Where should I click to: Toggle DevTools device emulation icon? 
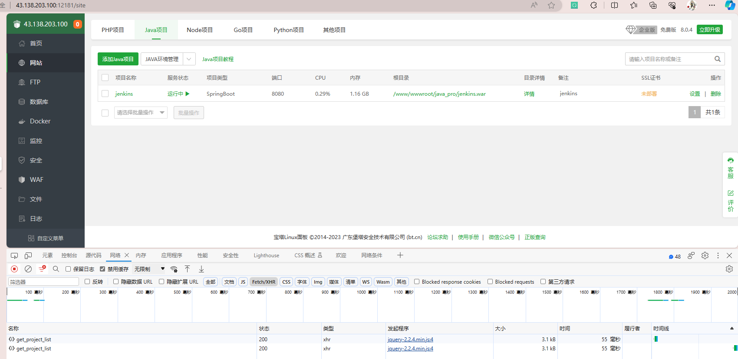pos(28,256)
